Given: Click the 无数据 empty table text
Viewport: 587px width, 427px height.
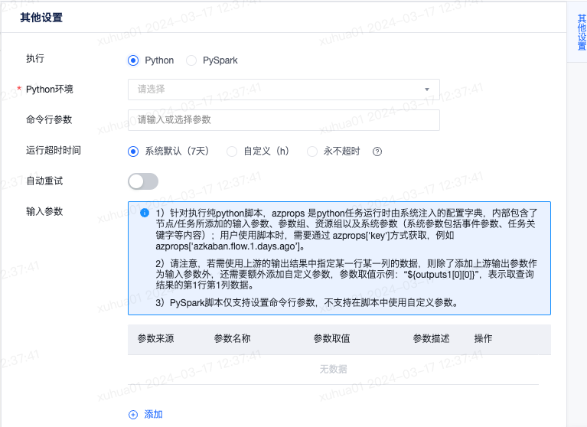Looking at the screenshot, I should 333,370.
